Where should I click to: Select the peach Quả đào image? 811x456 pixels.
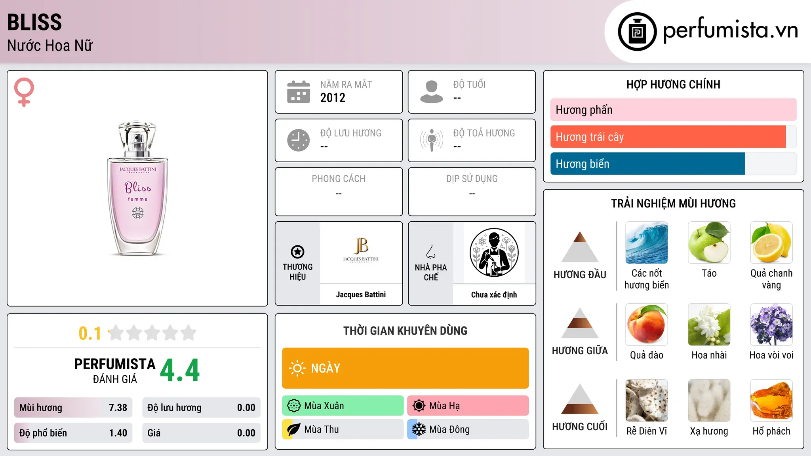coord(647,325)
